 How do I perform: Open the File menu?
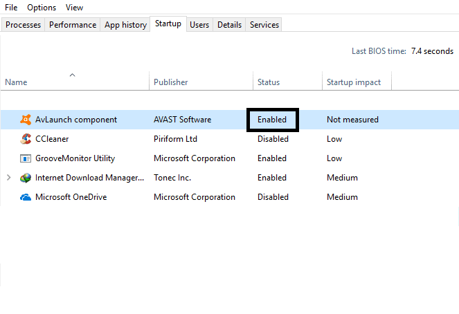tap(11, 8)
